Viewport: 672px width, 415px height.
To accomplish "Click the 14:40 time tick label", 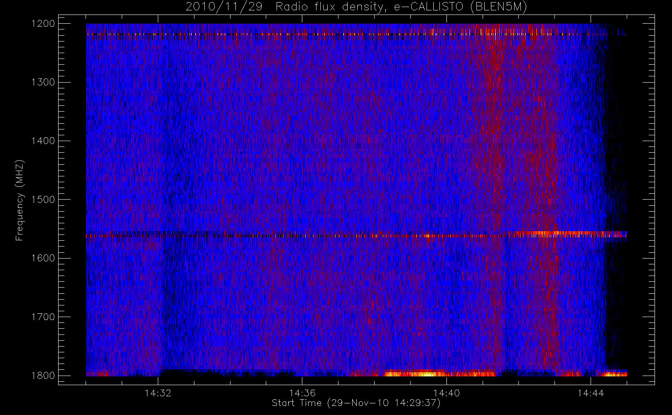I will point(446,393).
